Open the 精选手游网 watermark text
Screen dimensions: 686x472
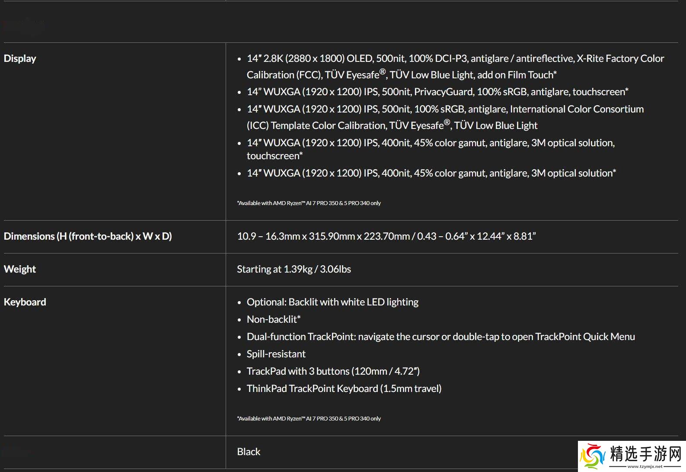point(645,454)
